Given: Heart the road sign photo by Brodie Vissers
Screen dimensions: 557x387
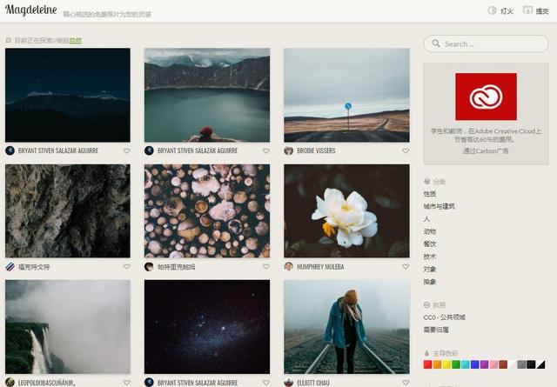Looking at the screenshot, I should (x=406, y=150).
